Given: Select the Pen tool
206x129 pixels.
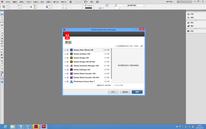Looking at the screenshot, I should [2, 33].
